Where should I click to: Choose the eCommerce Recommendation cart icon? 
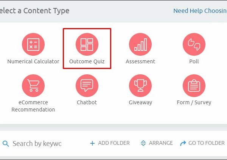tap(33, 85)
